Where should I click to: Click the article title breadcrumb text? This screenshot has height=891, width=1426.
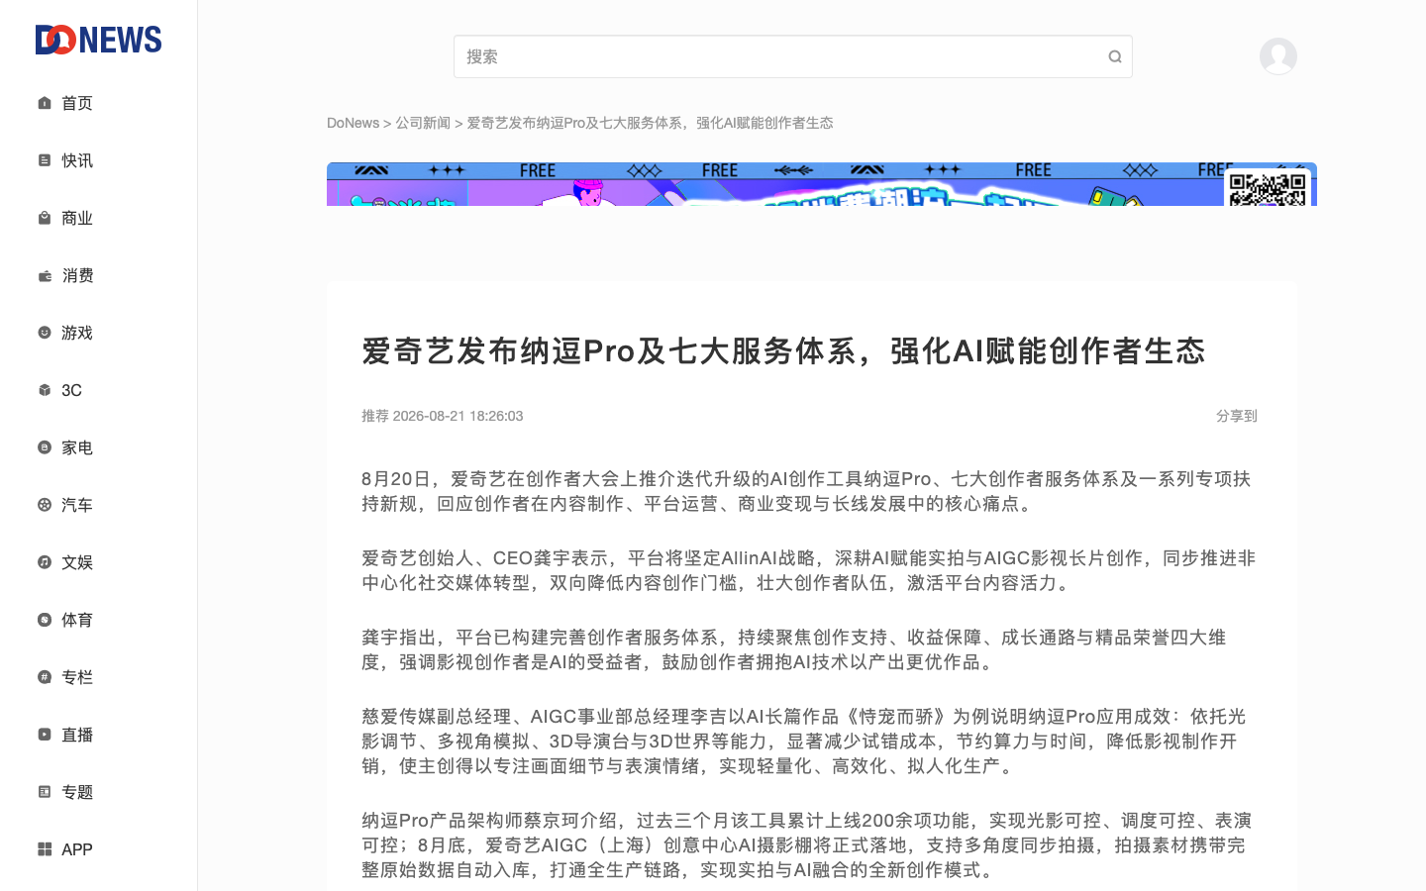click(650, 123)
